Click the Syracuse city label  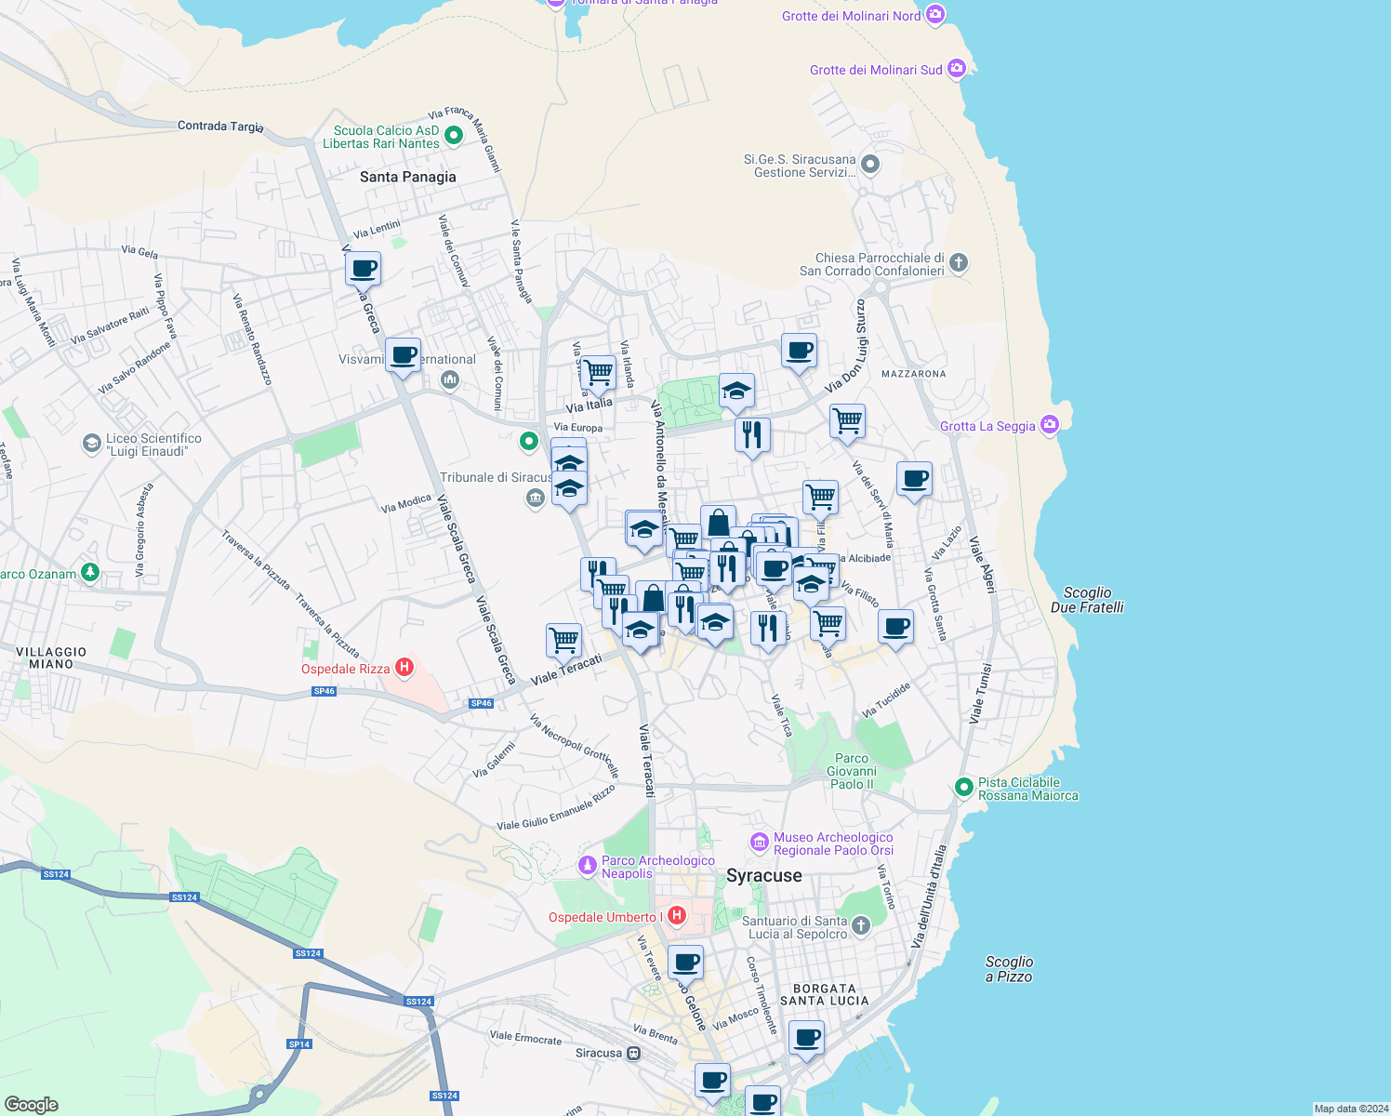click(765, 875)
